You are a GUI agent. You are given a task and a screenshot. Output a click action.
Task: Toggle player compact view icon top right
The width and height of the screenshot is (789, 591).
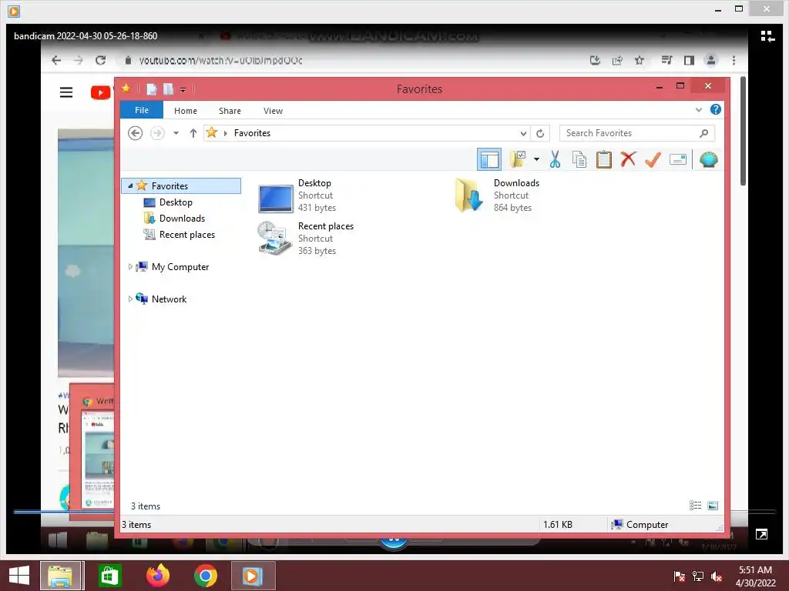767,36
